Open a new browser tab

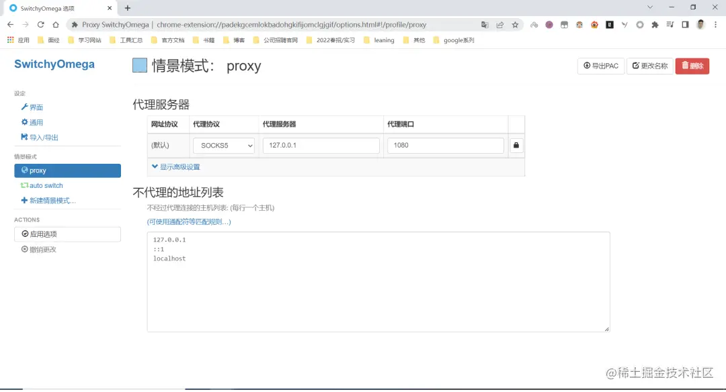[x=128, y=8]
